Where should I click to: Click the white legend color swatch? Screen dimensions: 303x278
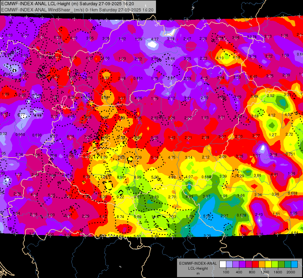click(223, 264)
